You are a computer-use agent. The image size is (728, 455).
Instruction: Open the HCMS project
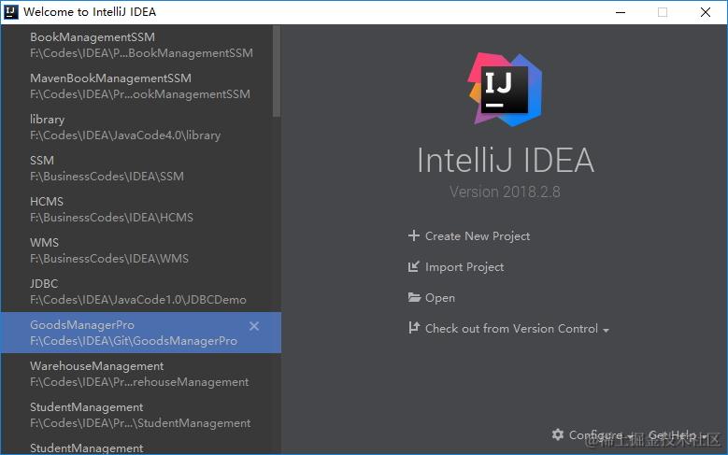pos(141,209)
